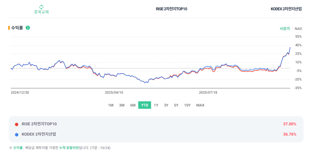Click the -5% y-axis label

pos(298,71)
